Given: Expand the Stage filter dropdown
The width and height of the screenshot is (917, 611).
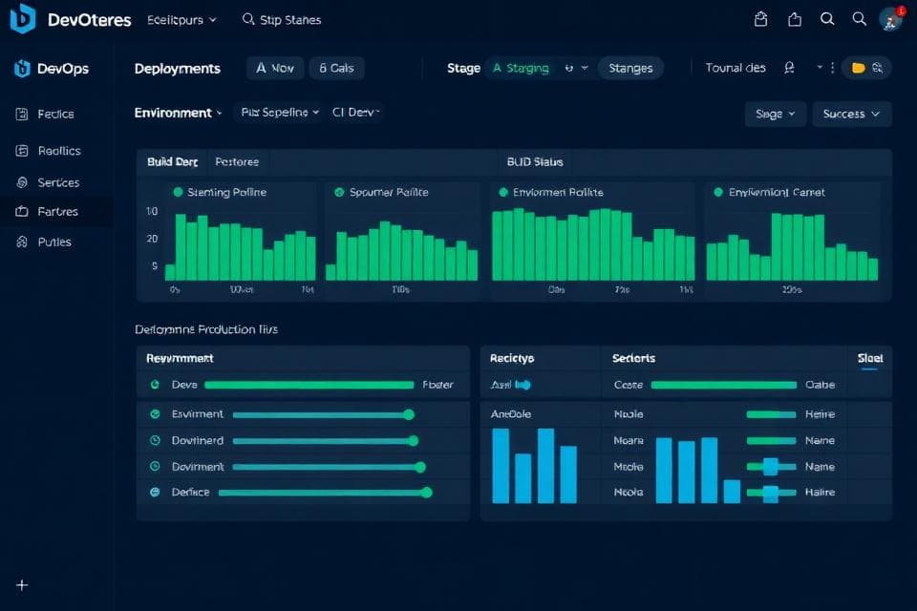Looking at the screenshot, I should pyautogui.click(x=774, y=113).
